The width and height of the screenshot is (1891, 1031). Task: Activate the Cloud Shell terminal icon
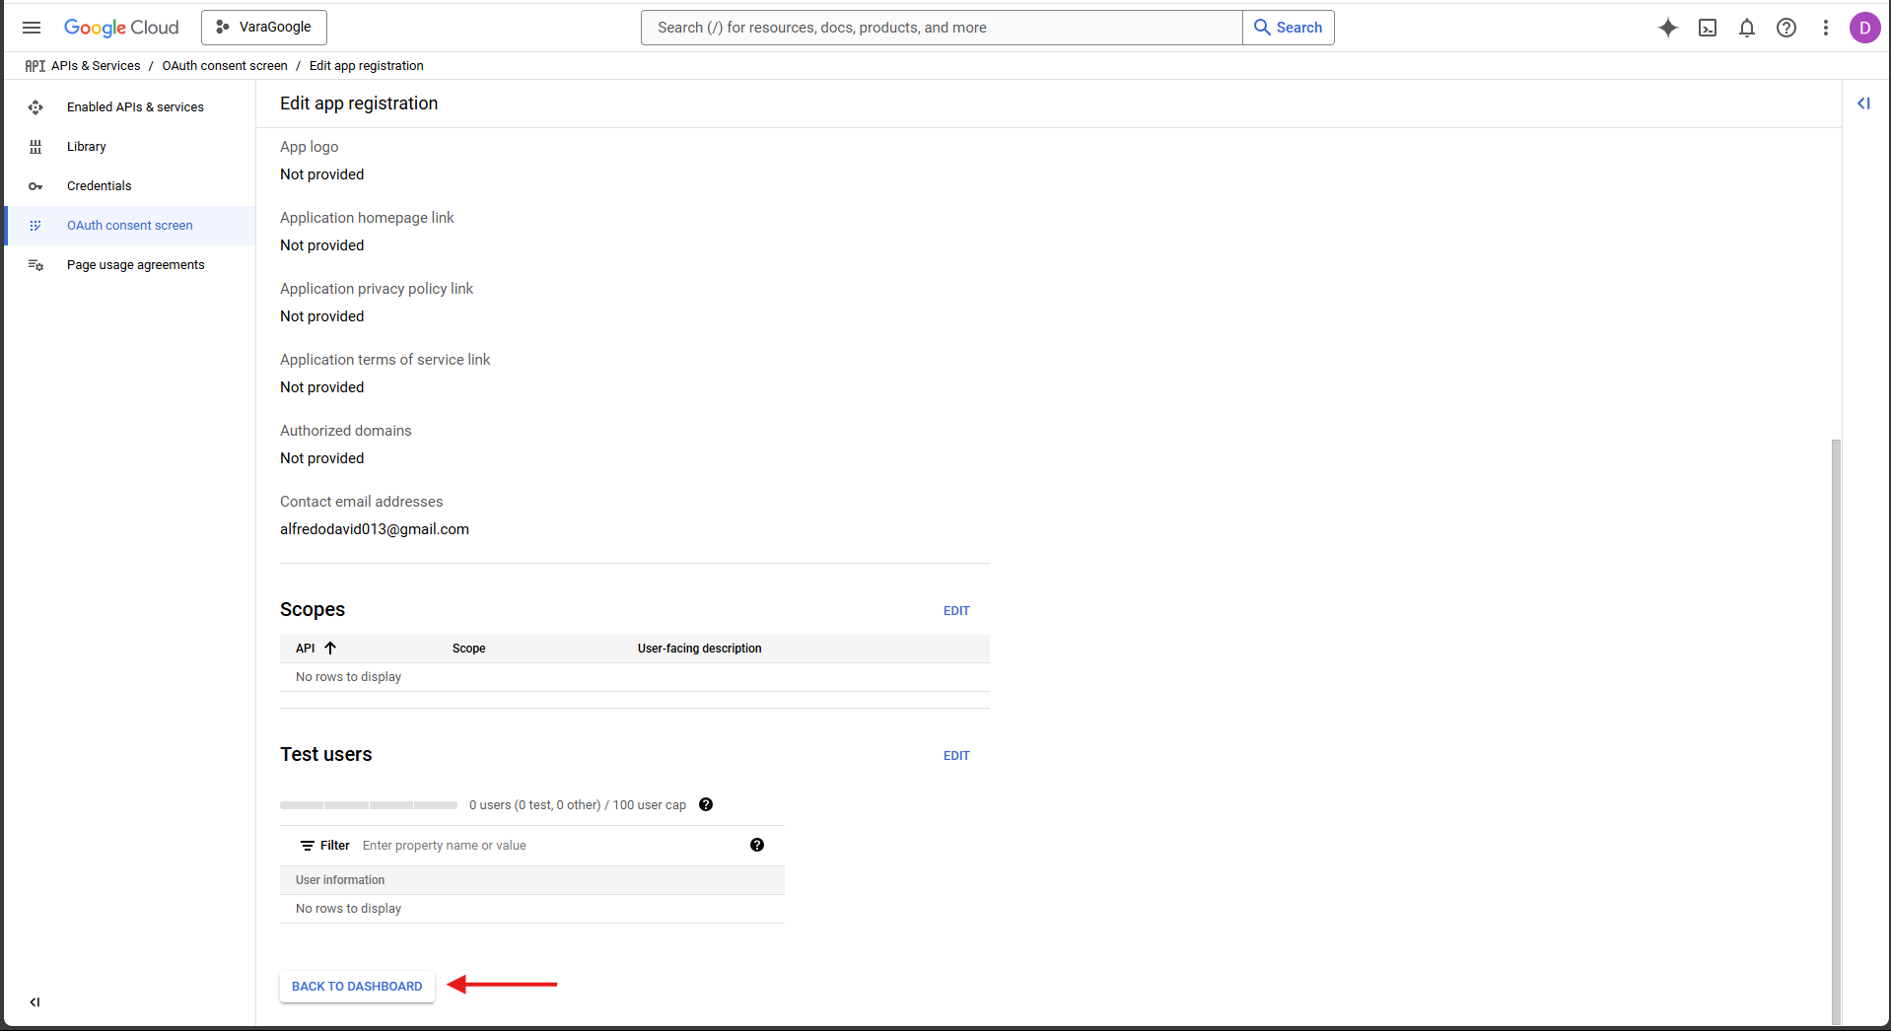point(1708,28)
